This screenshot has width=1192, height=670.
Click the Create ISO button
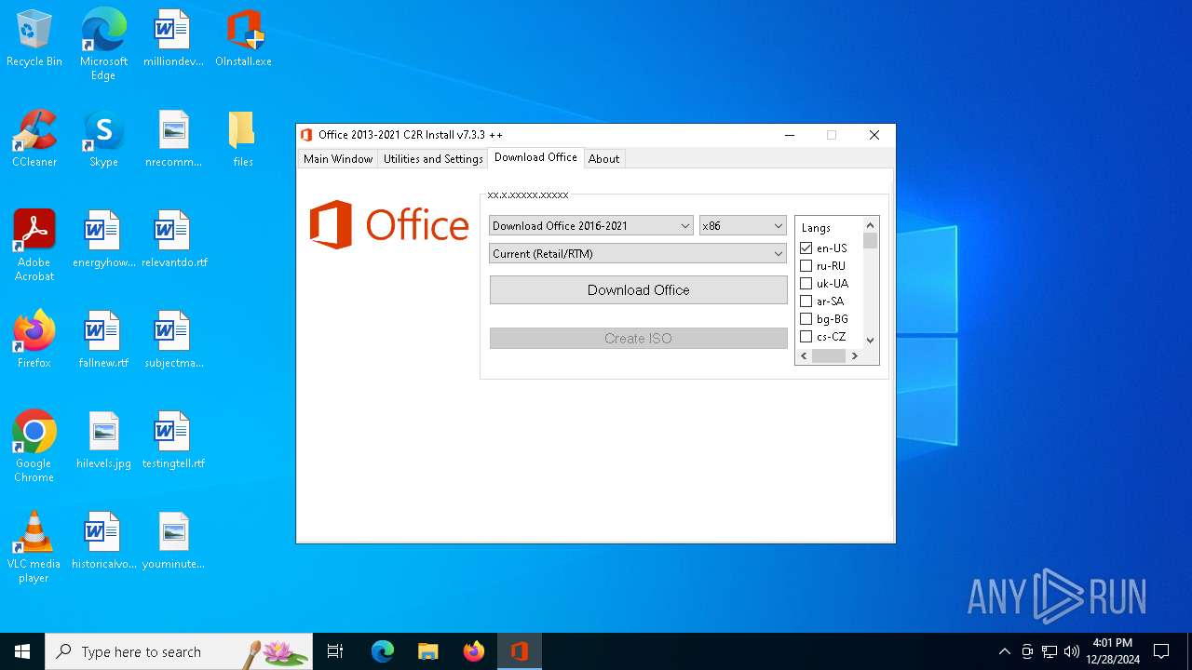point(639,339)
